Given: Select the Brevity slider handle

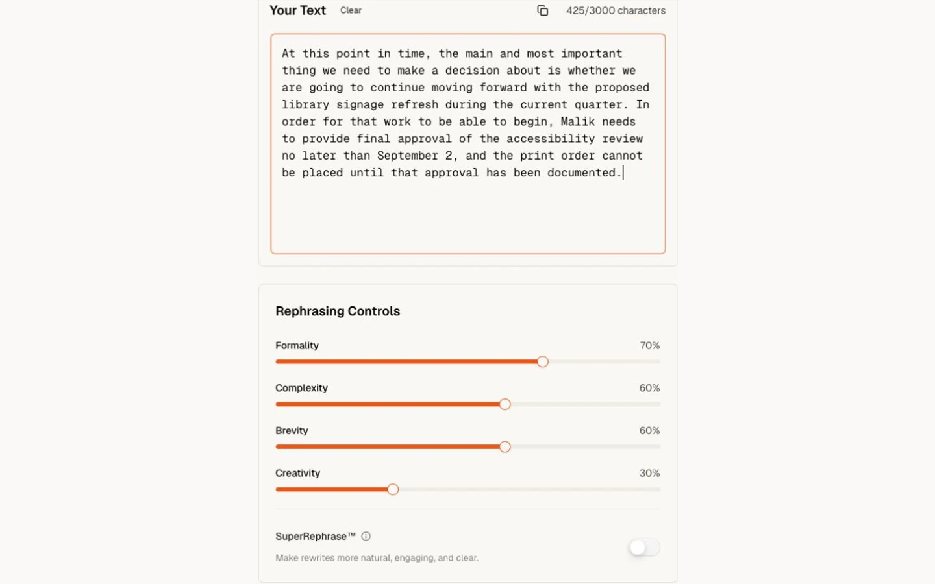Looking at the screenshot, I should [x=505, y=447].
